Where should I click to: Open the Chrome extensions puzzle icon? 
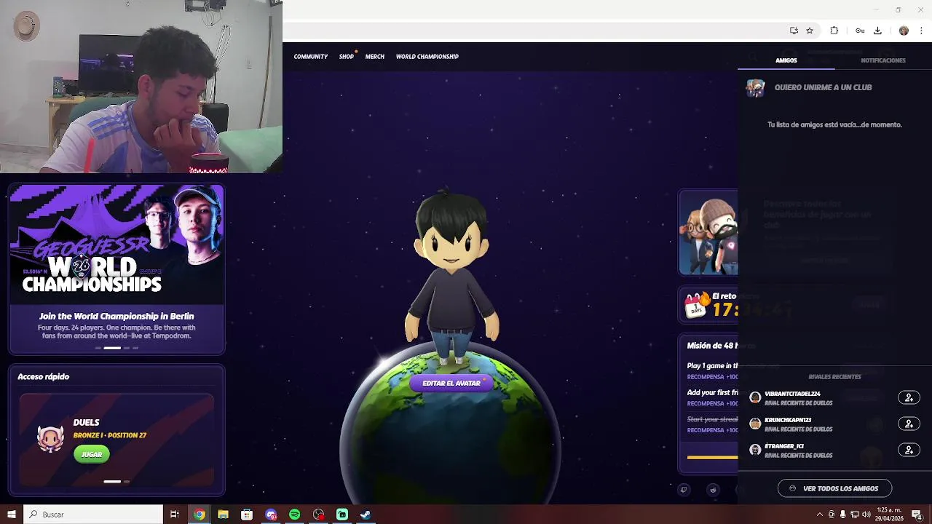(834, 31)
